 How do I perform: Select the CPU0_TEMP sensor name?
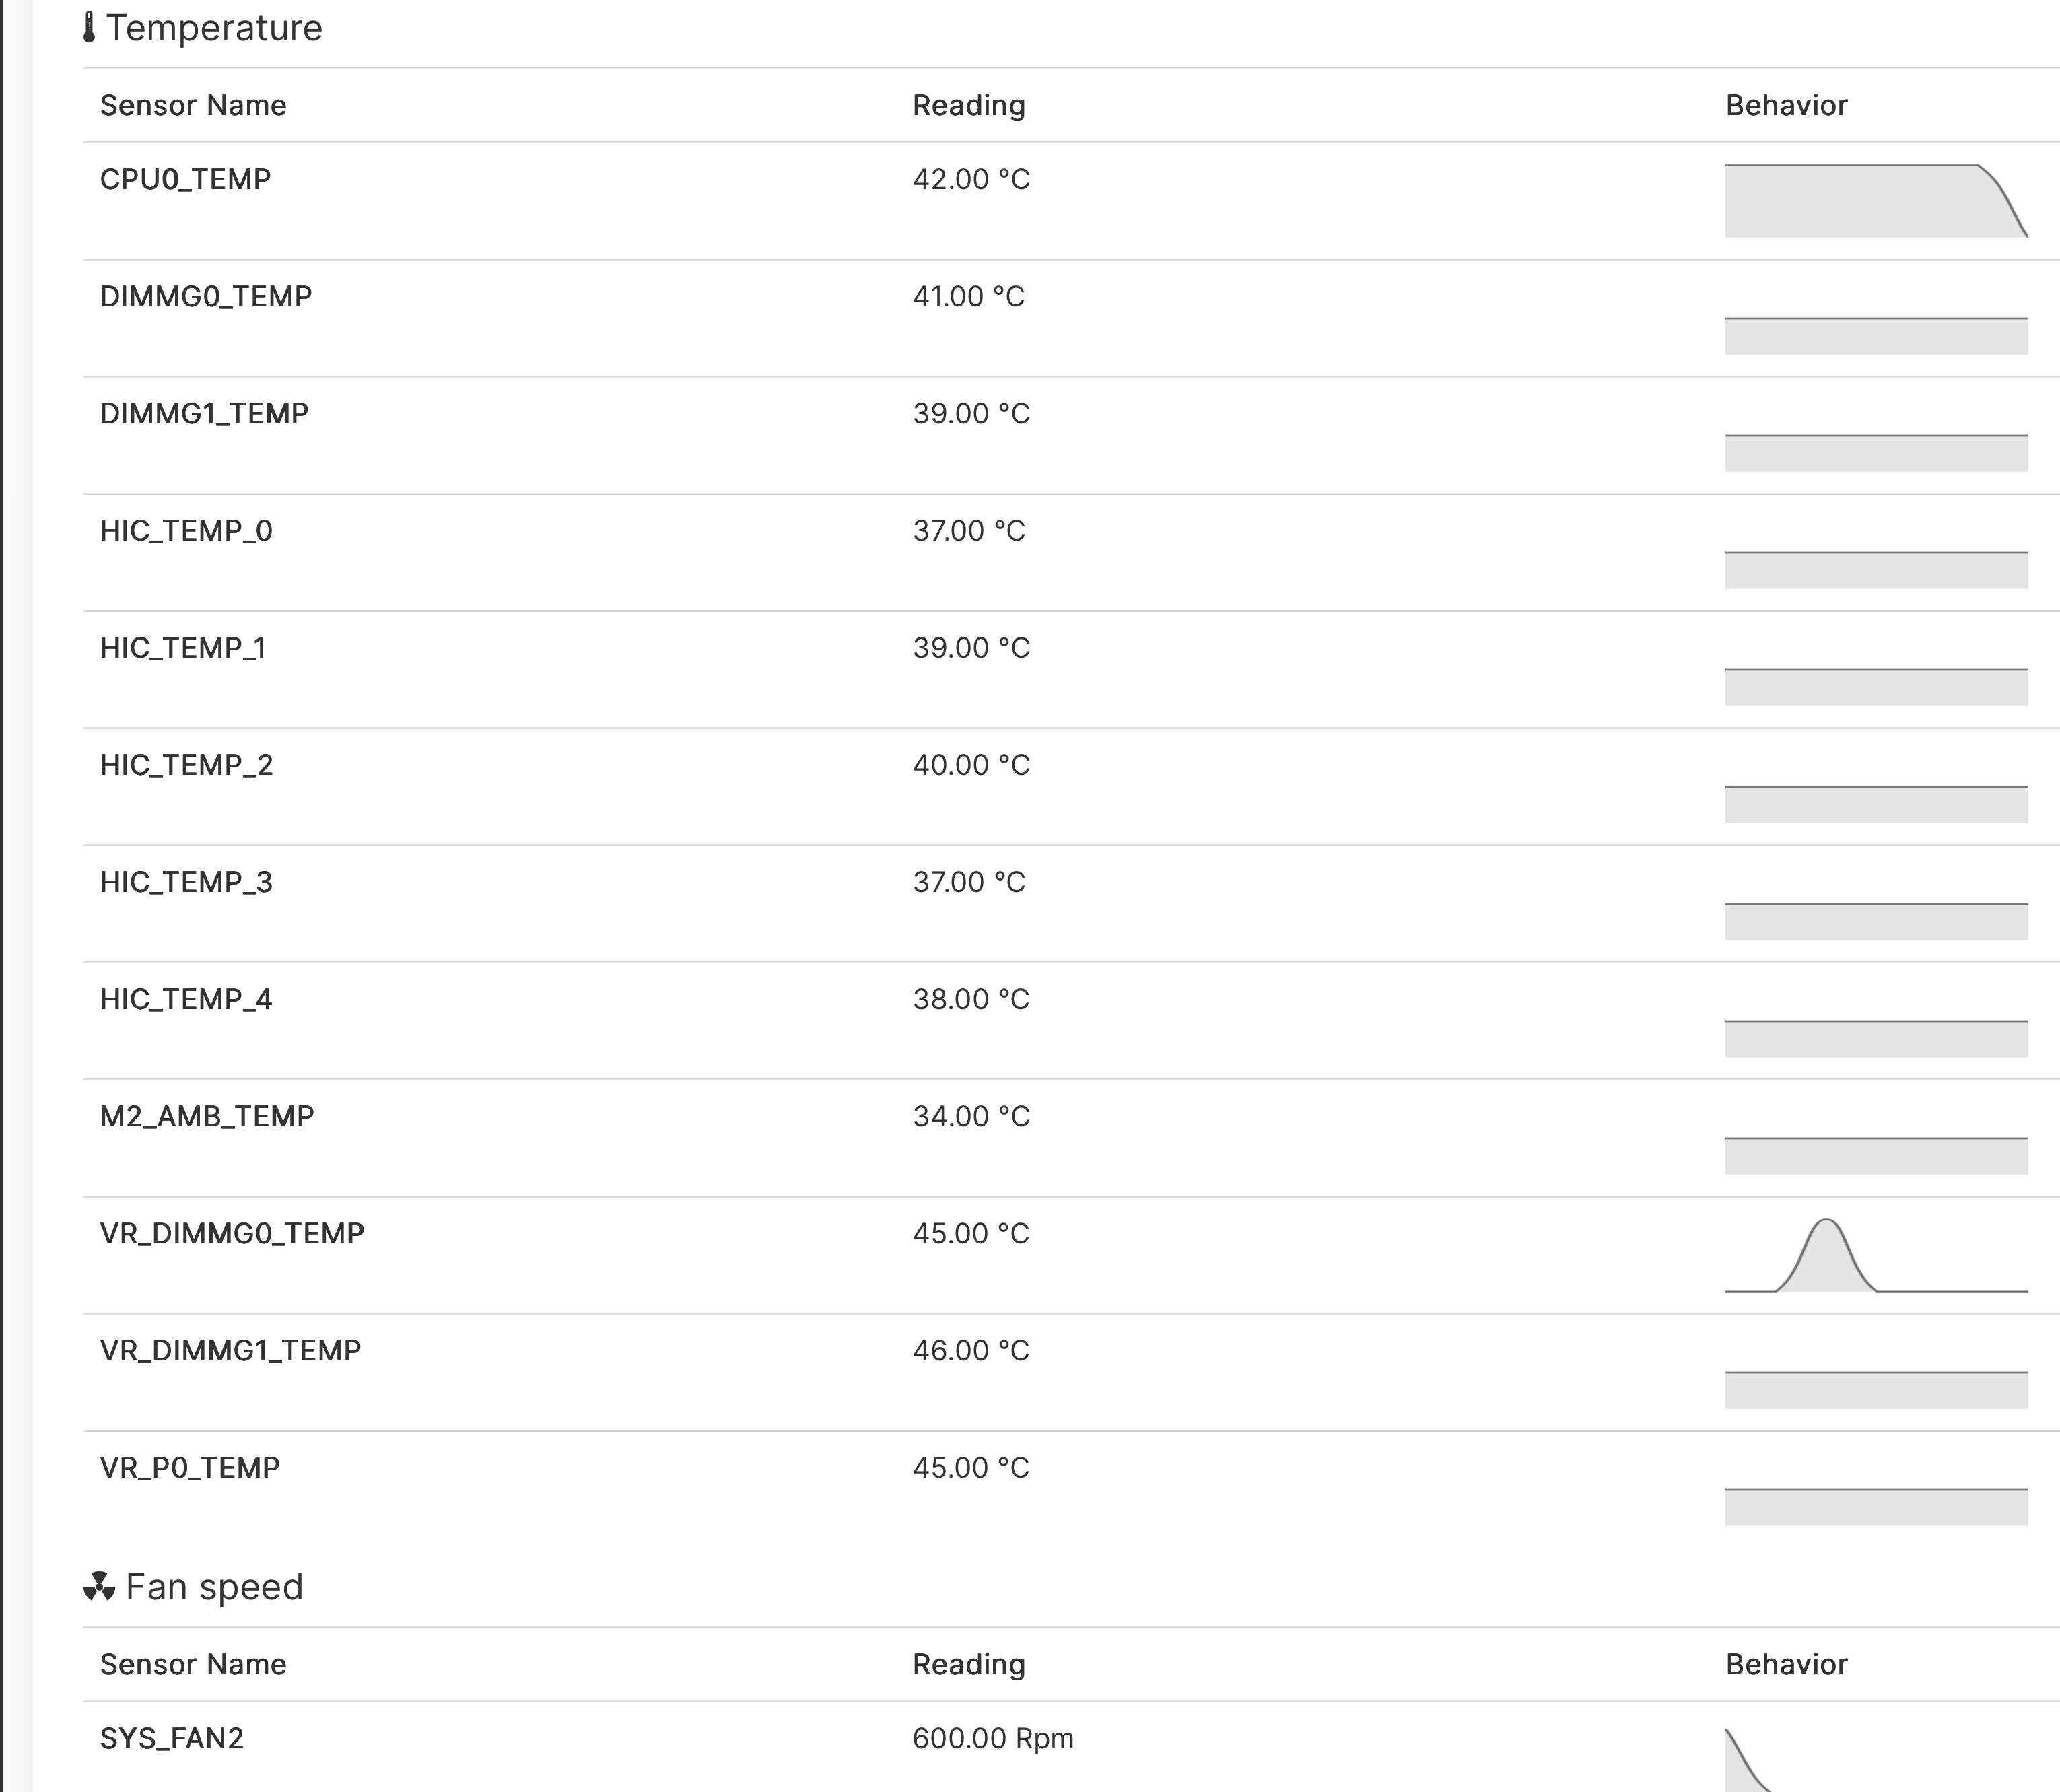[x=185, y=179]
